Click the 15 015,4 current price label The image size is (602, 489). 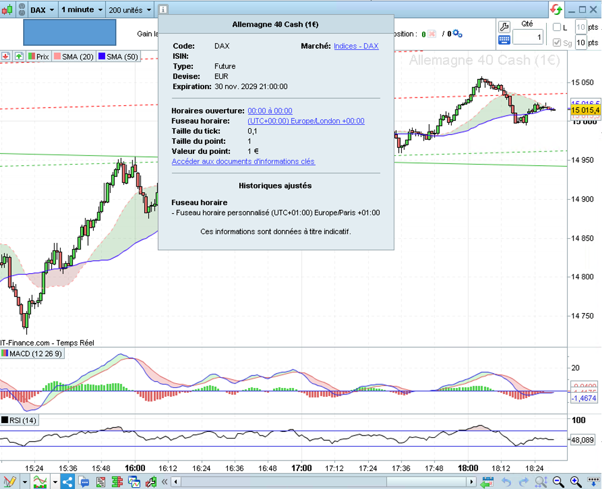click(x=585, y=111)
